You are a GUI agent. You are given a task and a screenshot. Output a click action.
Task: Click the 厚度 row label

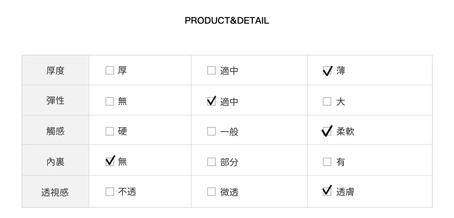(56, 71)
